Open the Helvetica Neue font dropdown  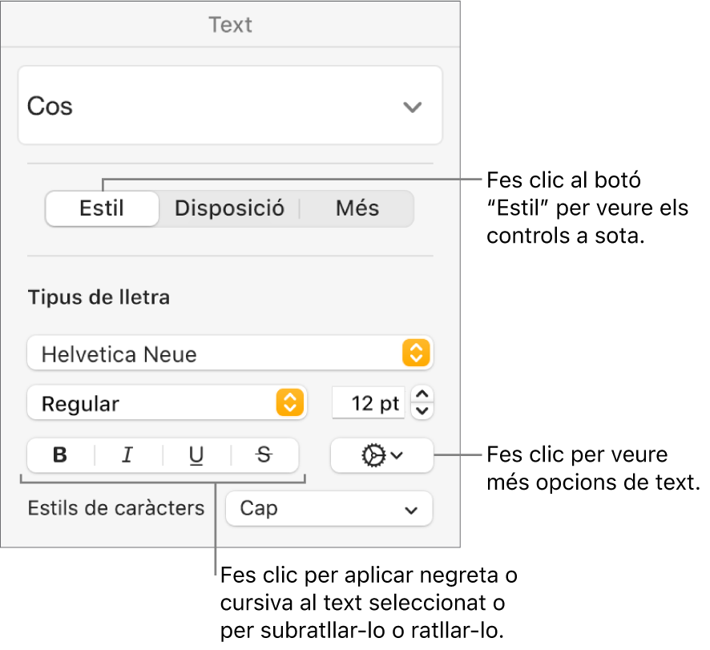click(x=216, y=353)
